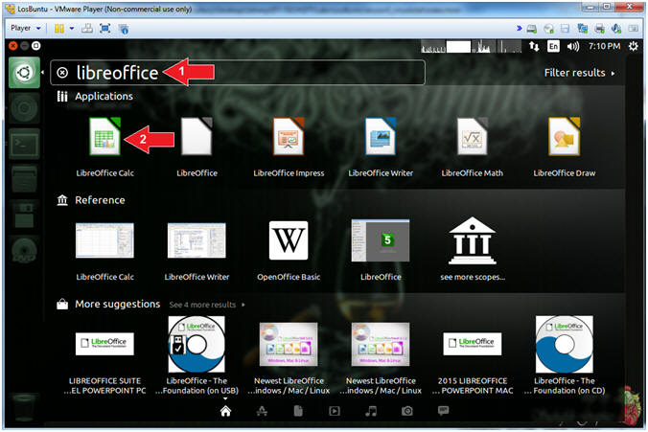Switch to the Music lens icon
The image size is (648, 432).
[371, 411]
